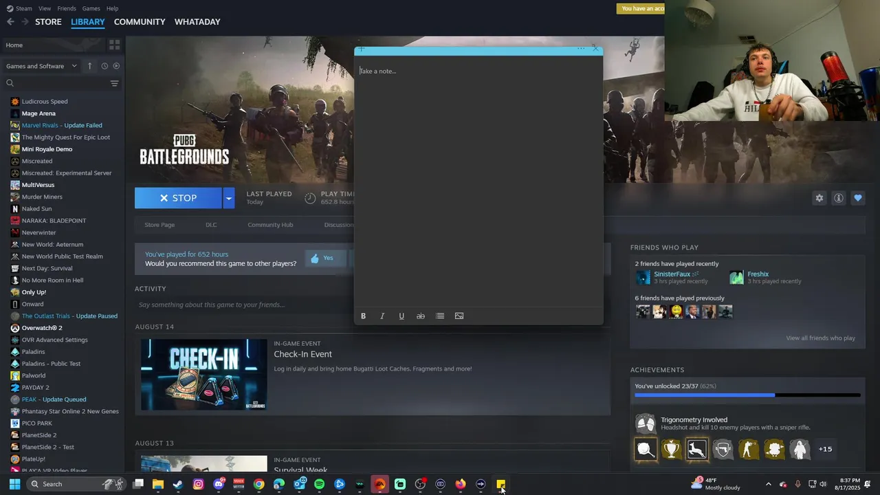Insert an image into the sticky note
The height and width of the screenshot is (495, 880).
click(459, 316)
